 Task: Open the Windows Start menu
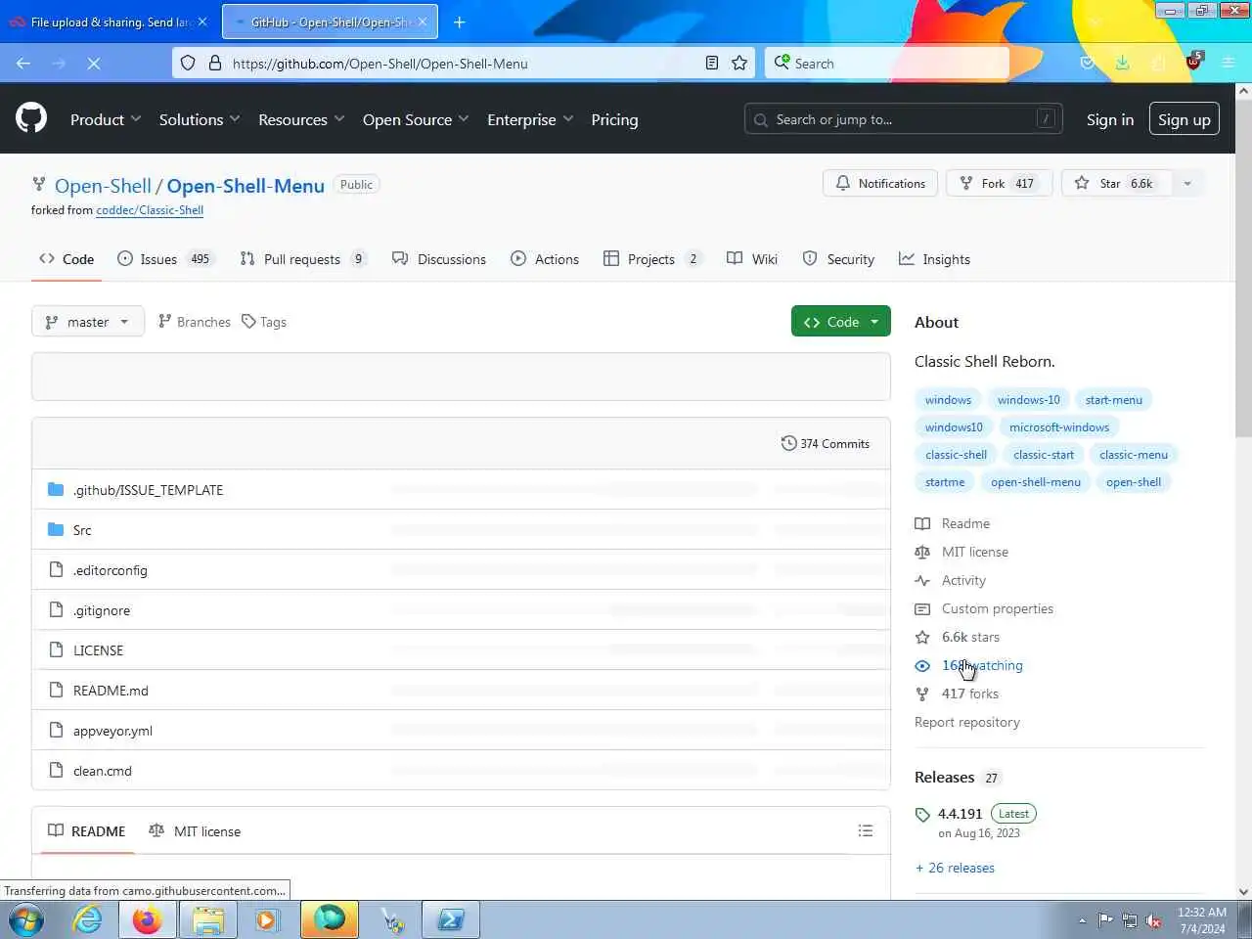[x=26, y=920]
